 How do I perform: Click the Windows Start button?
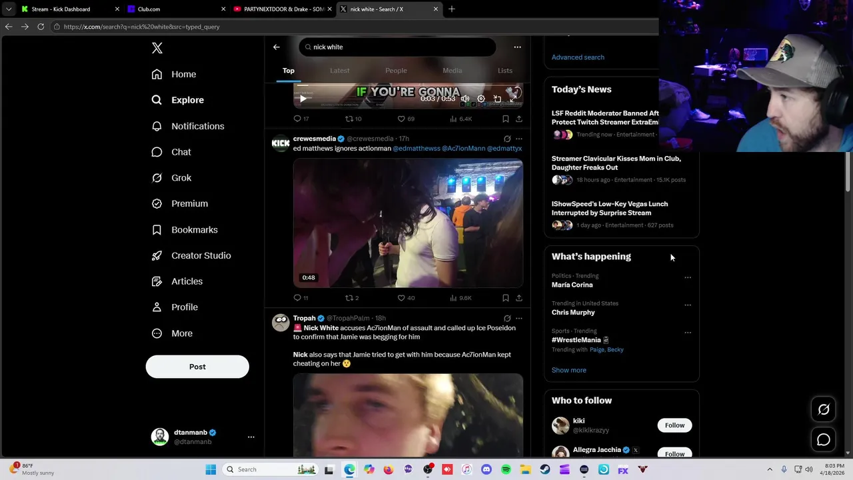point(211,469)
